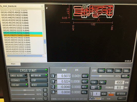Image resolution: width=137 pixels, height=102 pixels.
Task: Click GO TO G30 button
Action: 121,94
